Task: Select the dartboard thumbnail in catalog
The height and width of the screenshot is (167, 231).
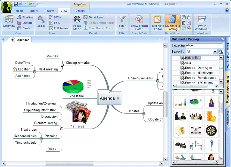Action: point(211,131)
